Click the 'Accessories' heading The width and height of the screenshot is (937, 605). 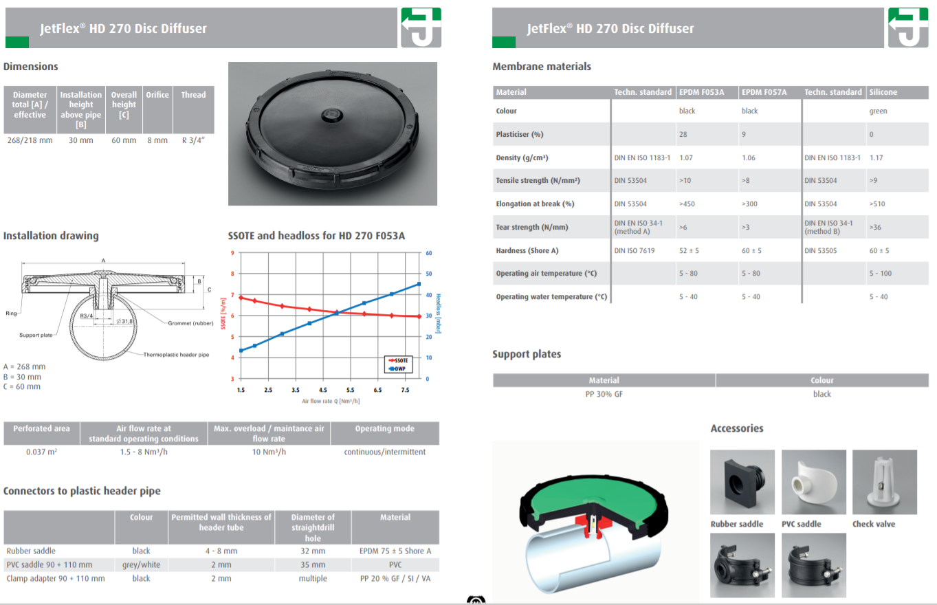[737, 428]
